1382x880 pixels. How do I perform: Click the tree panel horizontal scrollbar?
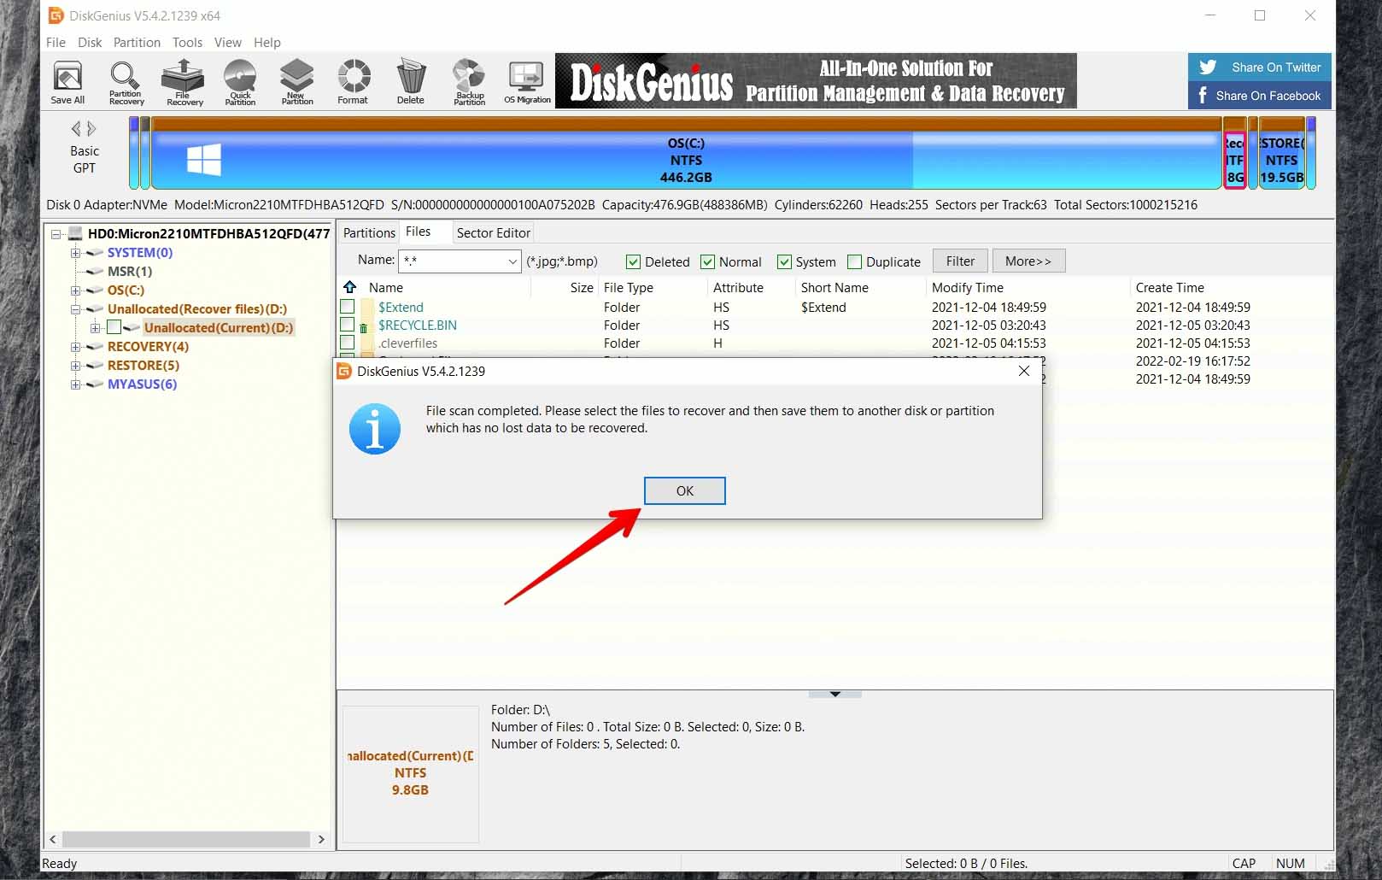[186, 839]
